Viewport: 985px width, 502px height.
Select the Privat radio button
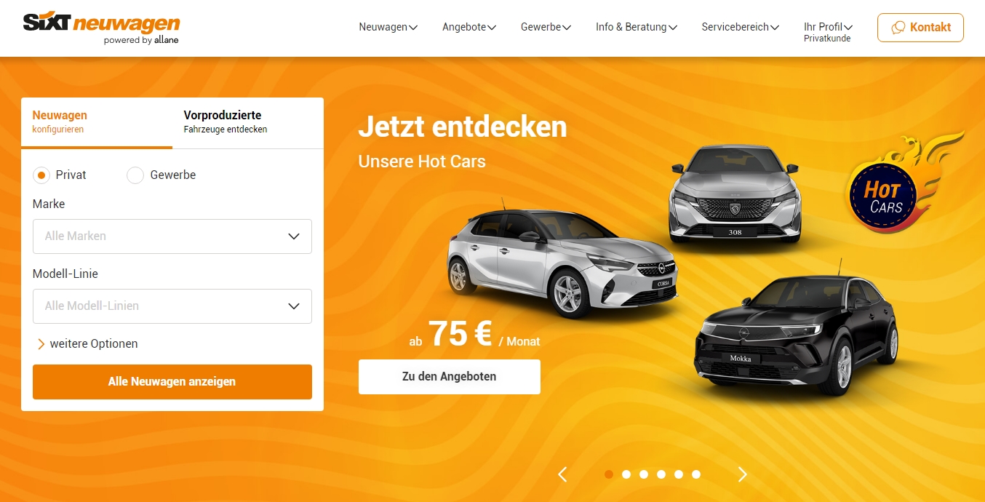(41, 175)
